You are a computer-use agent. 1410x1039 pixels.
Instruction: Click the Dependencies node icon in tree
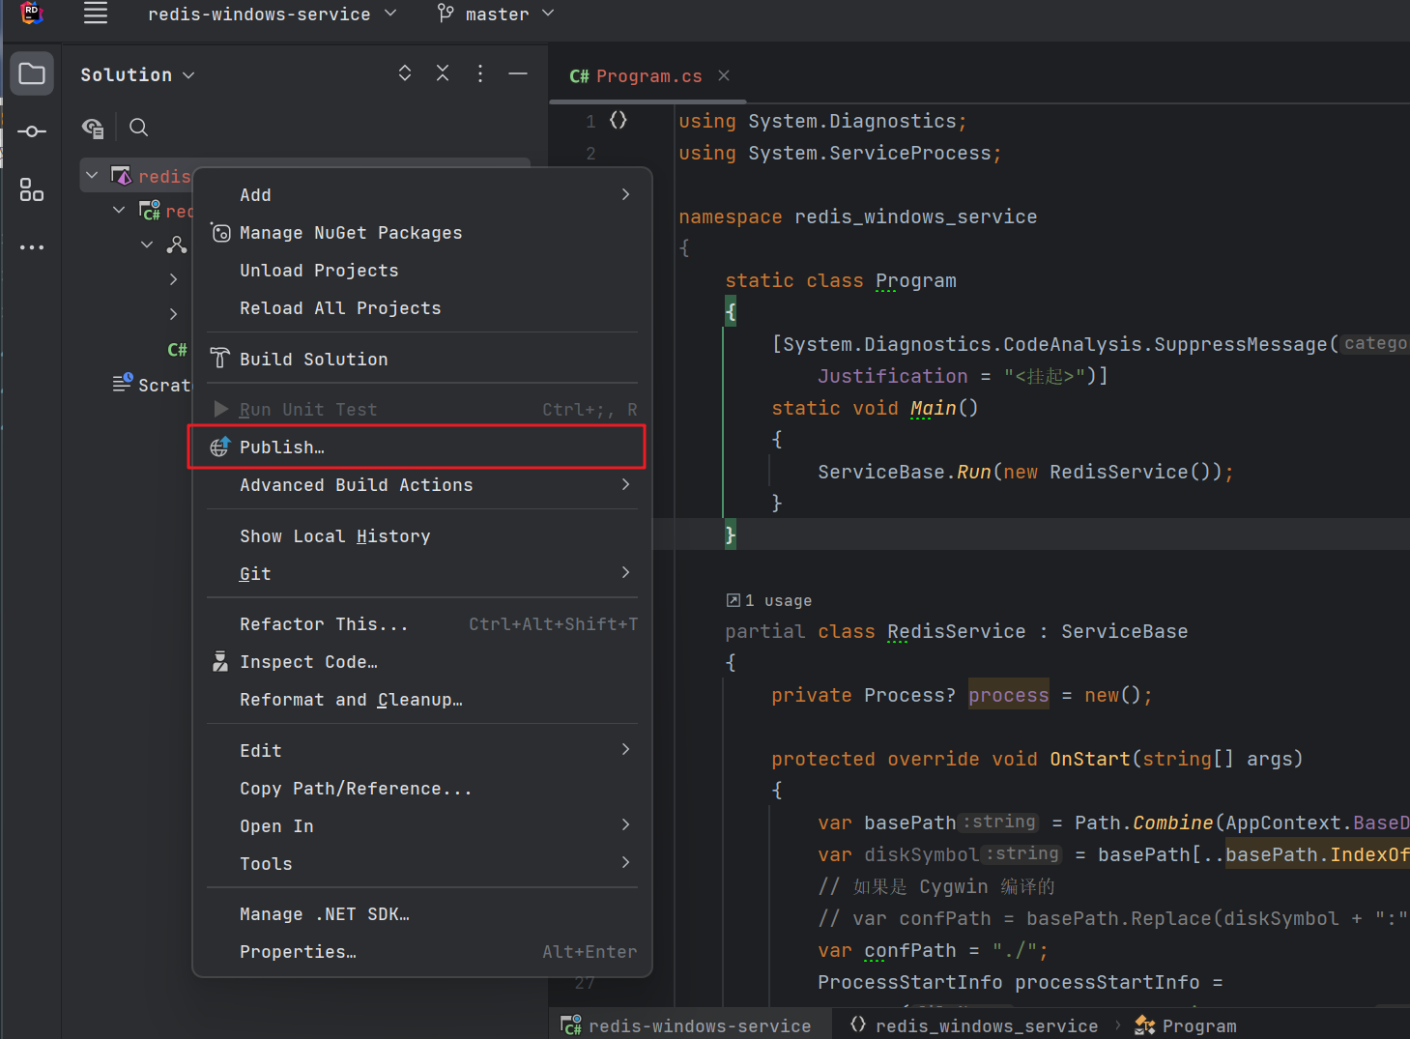(x=177, y=245)
